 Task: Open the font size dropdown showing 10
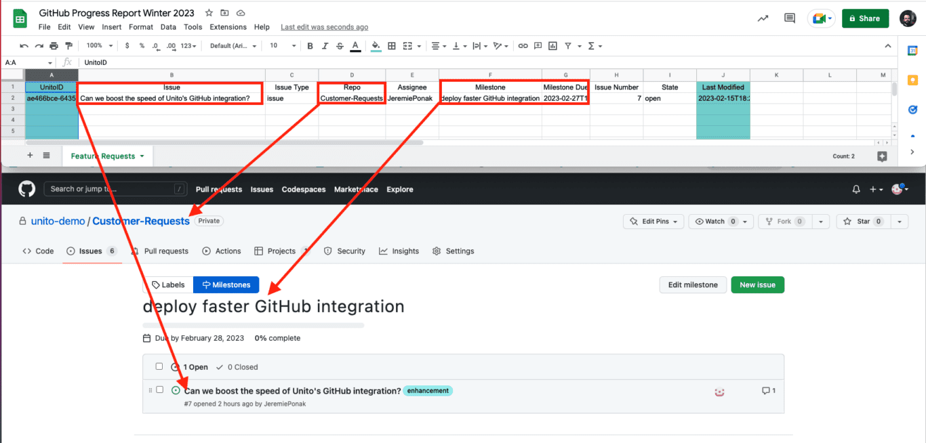point(283,46)
